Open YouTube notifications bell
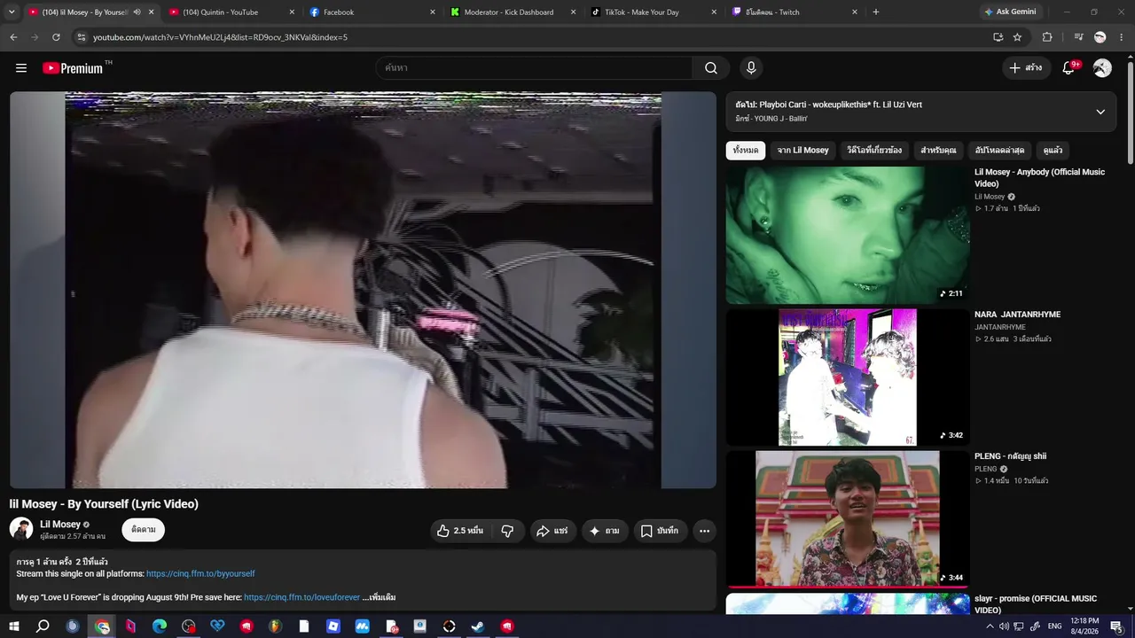The width and height of the screenshot is (1135, 638). pyautogui.click(x=1069, y=68)
